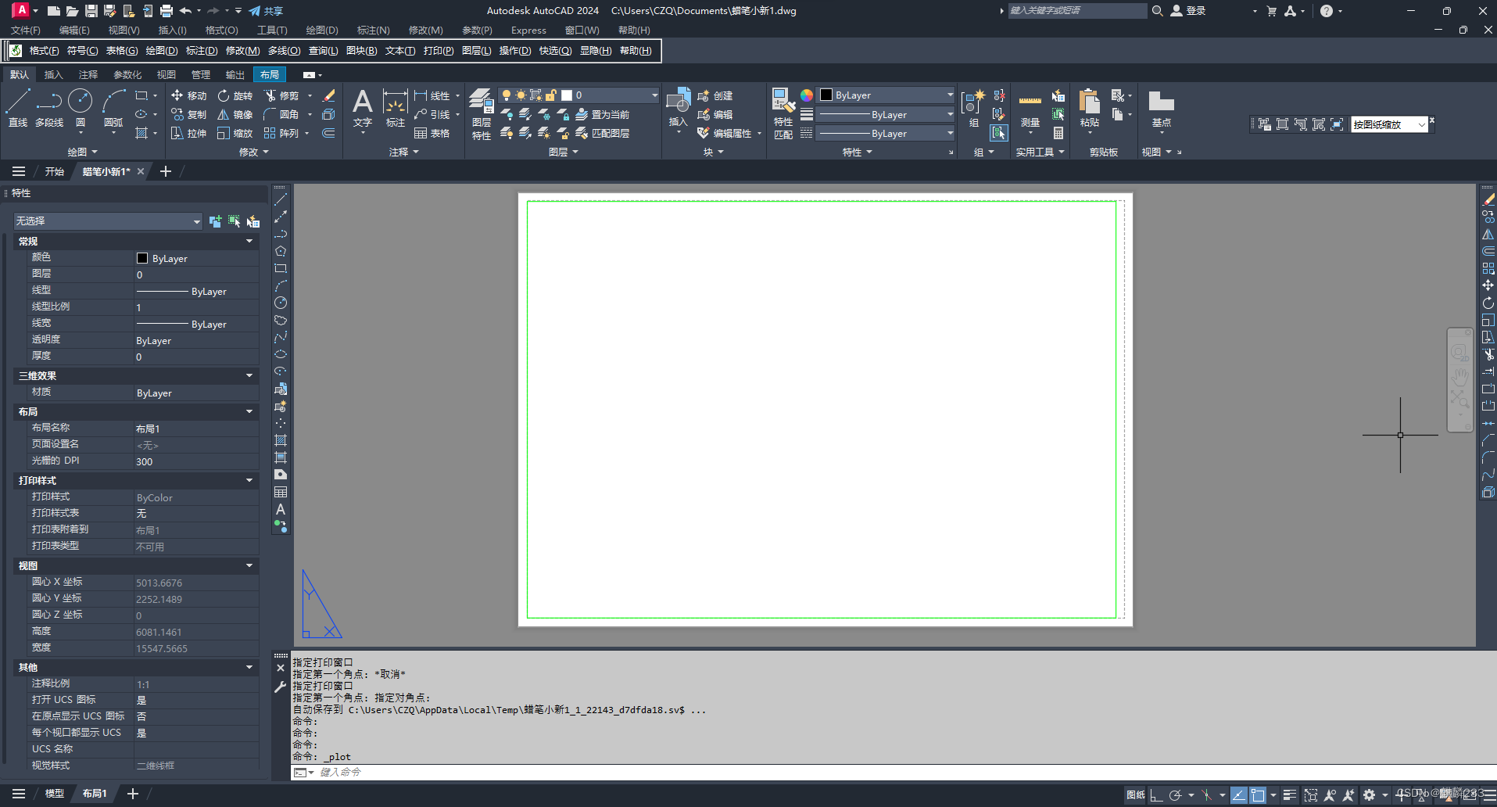The height and width of the screenshot is (807, 1497).
Task: Click the Insert block (插入) icon
Action: [x=678, y=108]
